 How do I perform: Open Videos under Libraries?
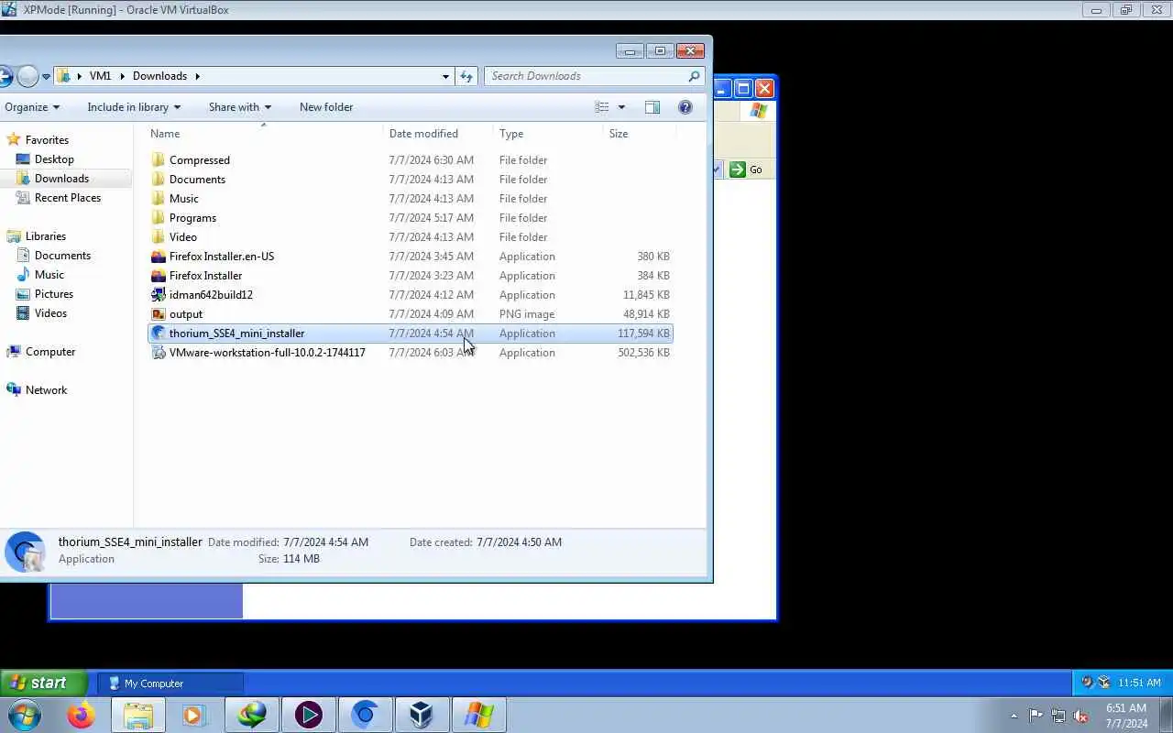[x=50, y=313]
